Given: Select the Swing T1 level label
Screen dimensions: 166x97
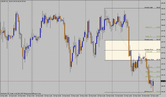Looking at the screenshot, I should click(148, 36).
